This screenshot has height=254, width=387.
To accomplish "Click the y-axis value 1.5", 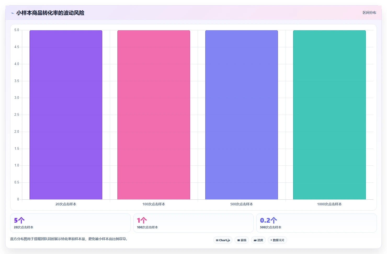I will click(17, 148).
